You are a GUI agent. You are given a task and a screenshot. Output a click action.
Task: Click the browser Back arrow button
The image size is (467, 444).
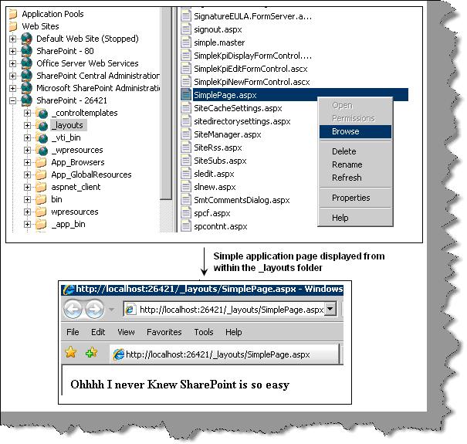[x=73, y=309]
